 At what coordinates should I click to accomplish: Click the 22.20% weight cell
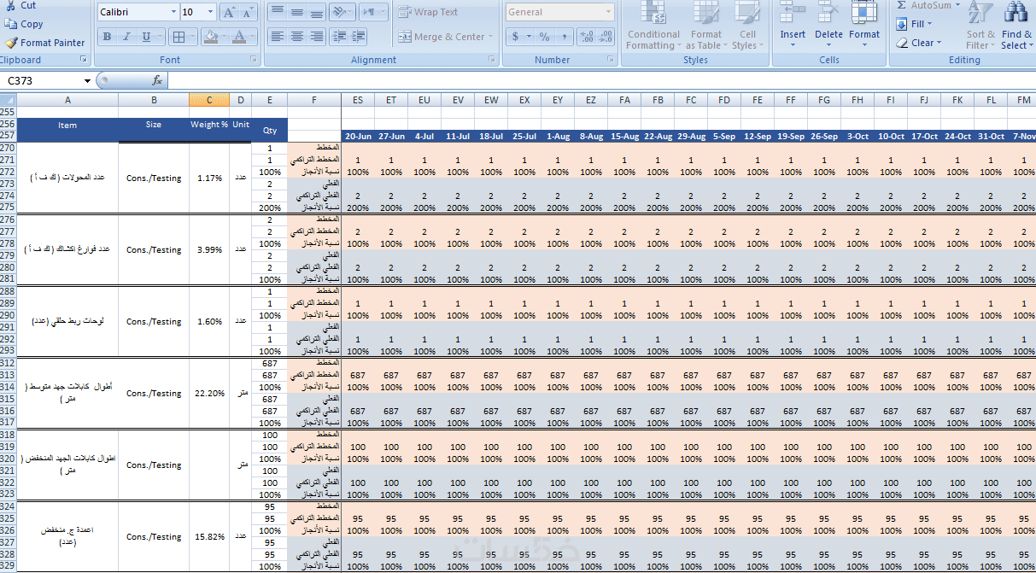pos(209,394)
